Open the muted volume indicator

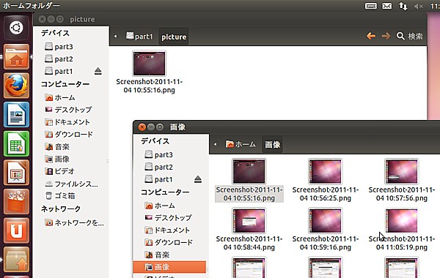(x=419, y=6)
